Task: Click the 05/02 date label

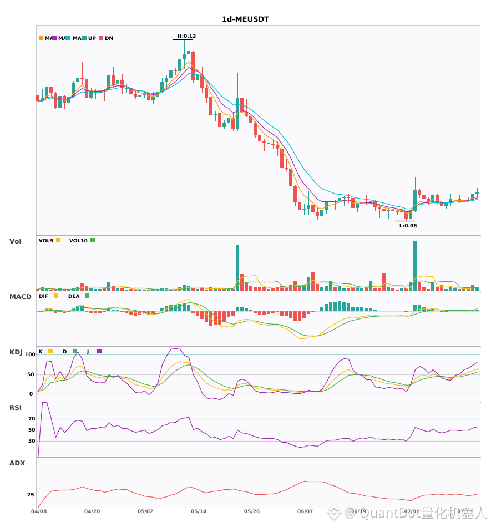Action: tap(145, 511)
